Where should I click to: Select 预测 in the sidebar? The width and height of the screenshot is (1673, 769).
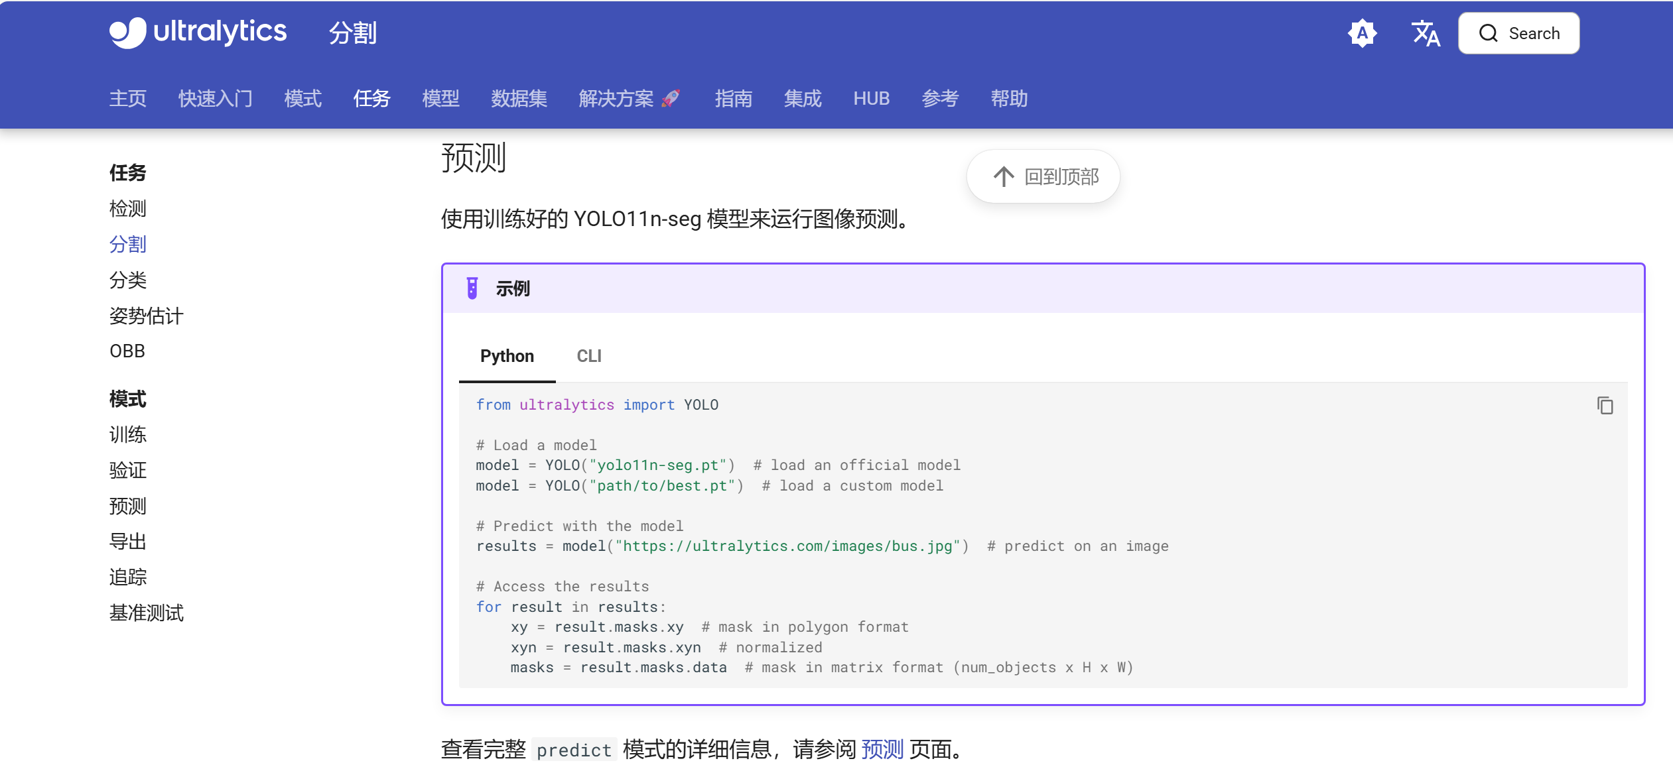tap(128, 506)
